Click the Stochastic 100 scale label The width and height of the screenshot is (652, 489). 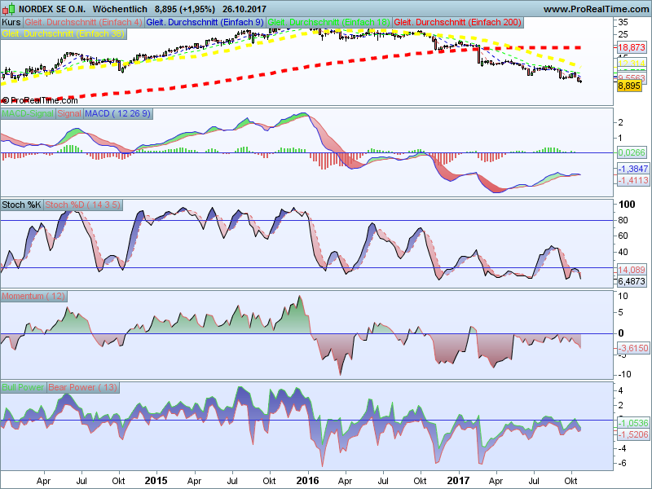point(627,205)
